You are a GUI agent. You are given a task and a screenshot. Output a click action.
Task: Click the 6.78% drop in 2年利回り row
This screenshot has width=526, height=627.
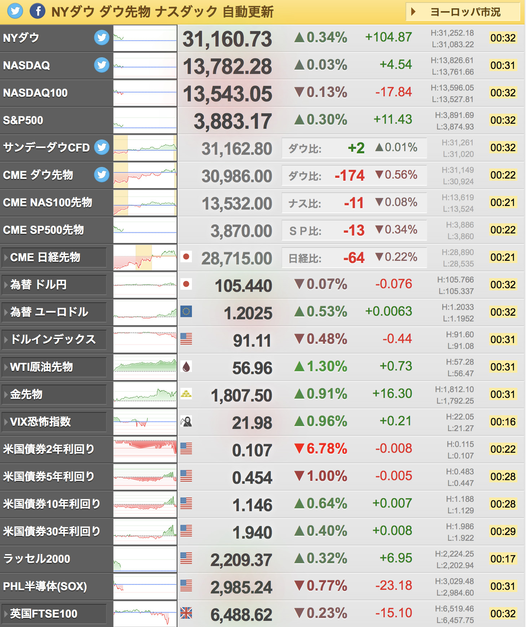321,449
